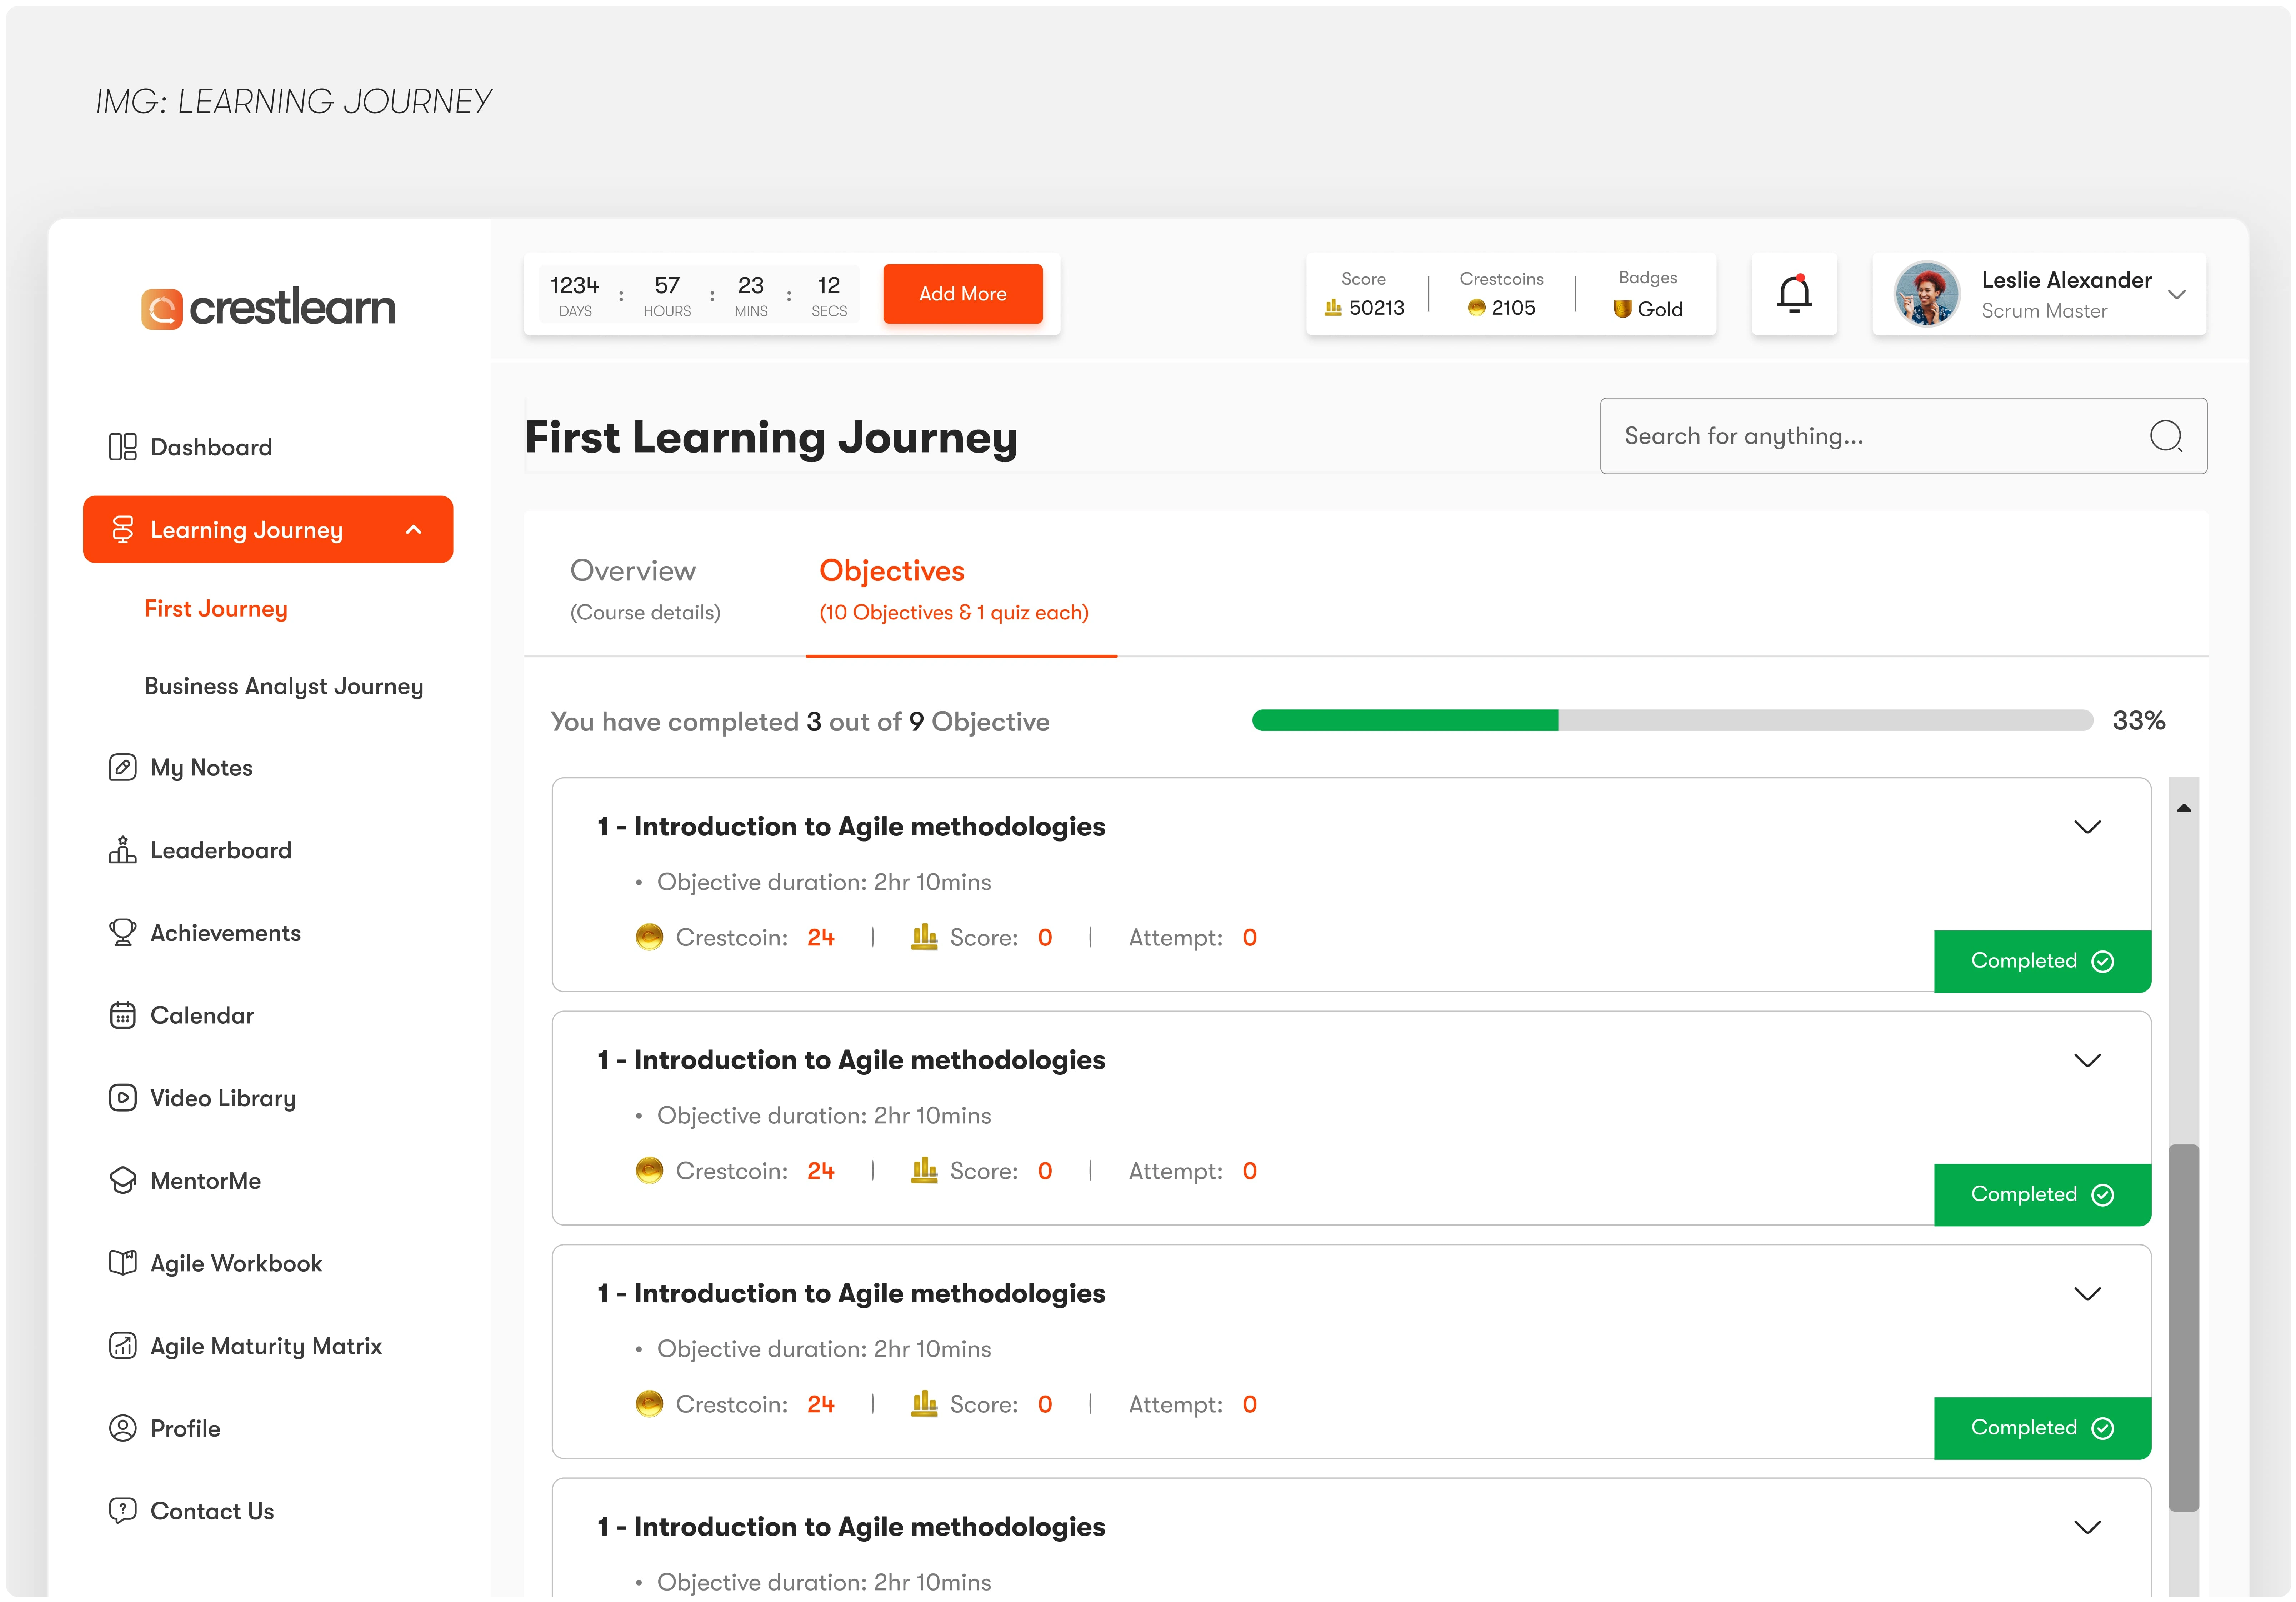Expand the fourth Introduction to Agile objective
2296x1602 pixels.
click(x=2087, y=1527)
